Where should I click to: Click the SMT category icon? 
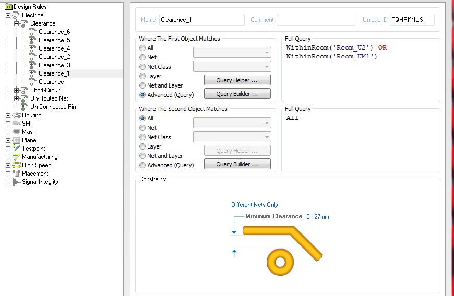16,124
